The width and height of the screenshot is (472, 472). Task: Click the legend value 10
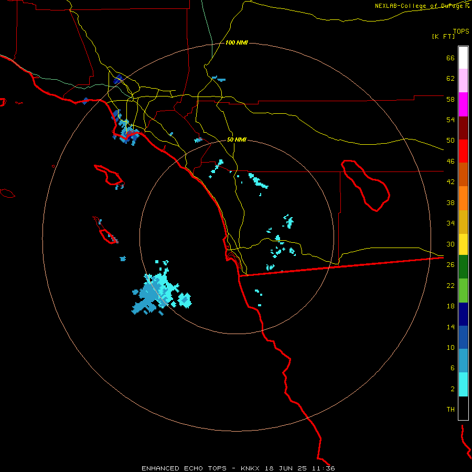tap(450, 347)
